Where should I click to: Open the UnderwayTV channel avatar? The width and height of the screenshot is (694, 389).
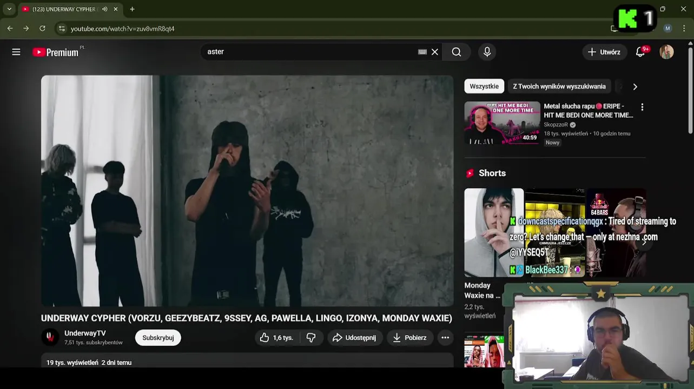(50, 337)
